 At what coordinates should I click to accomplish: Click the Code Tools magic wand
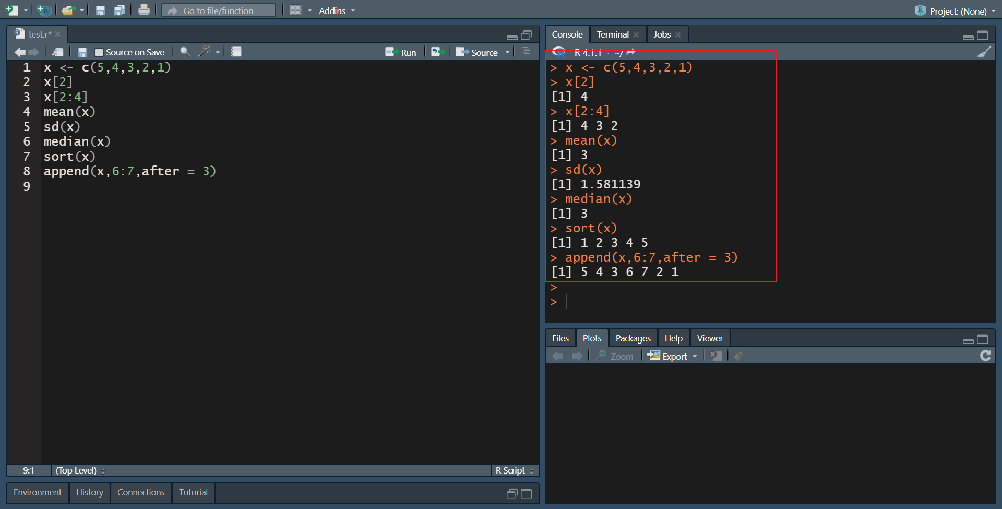tap(205, 51)
